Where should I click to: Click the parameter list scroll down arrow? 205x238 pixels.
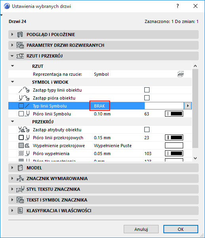click(x=195, y=158)
